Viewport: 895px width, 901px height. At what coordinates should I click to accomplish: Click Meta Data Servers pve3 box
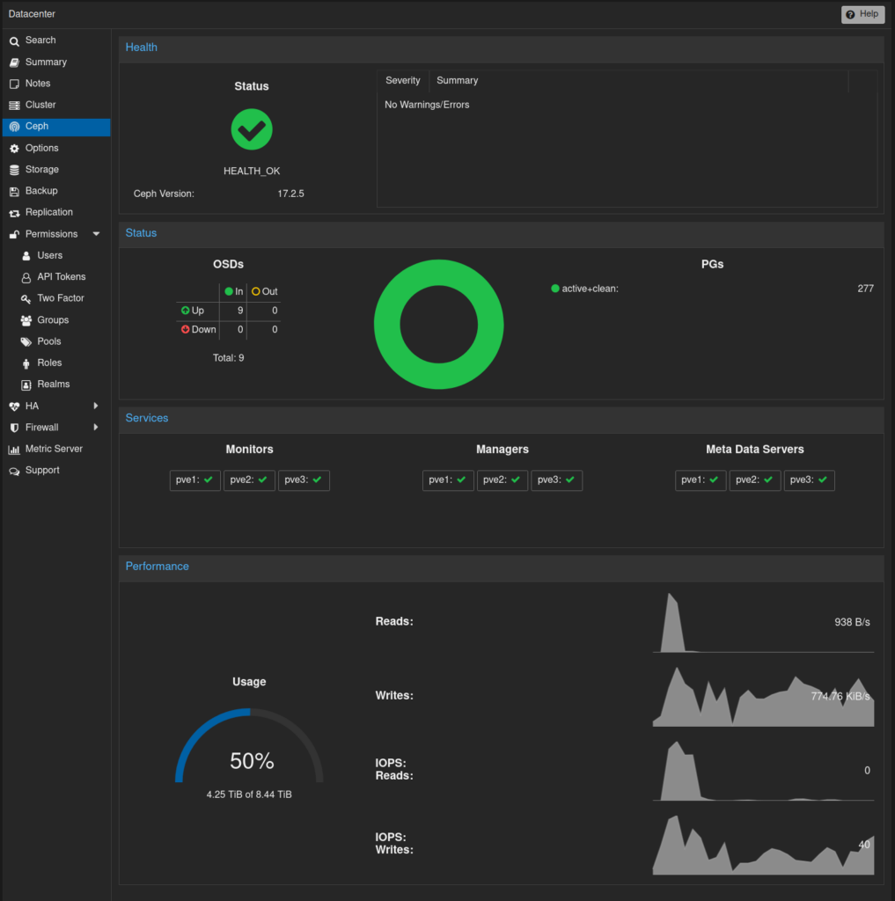[810, 480]
